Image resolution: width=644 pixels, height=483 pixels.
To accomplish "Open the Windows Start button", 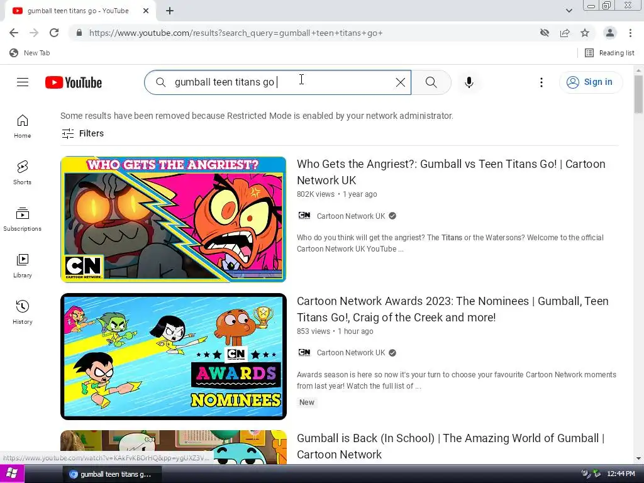I will [12, 474].
